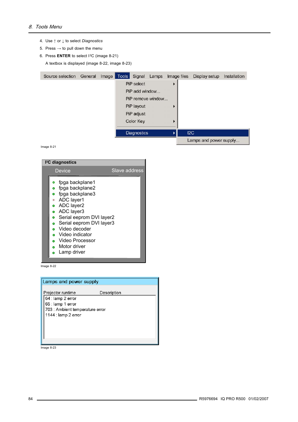
Task: Select the 'Video indicator' row
Action: pyautogui.click(x=75, y=235)
